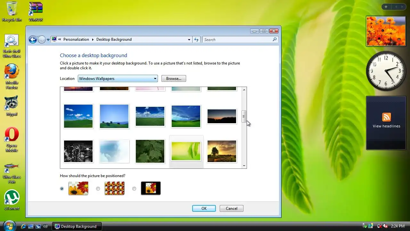Open the Recycle Bin desktop icon

(12, 12)
